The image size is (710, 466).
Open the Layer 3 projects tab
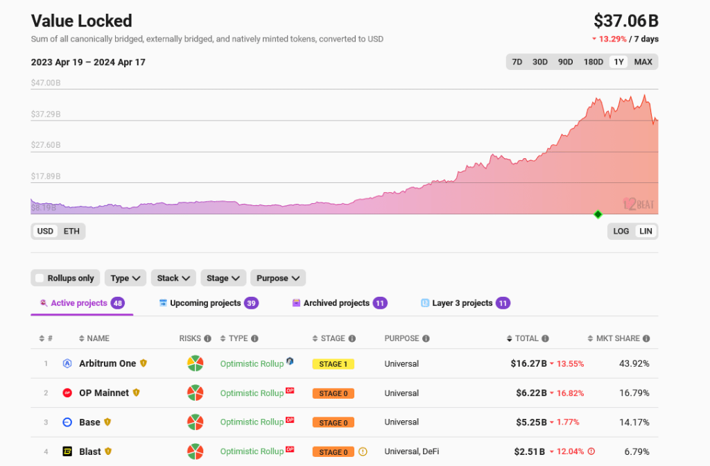pos(462,303)
